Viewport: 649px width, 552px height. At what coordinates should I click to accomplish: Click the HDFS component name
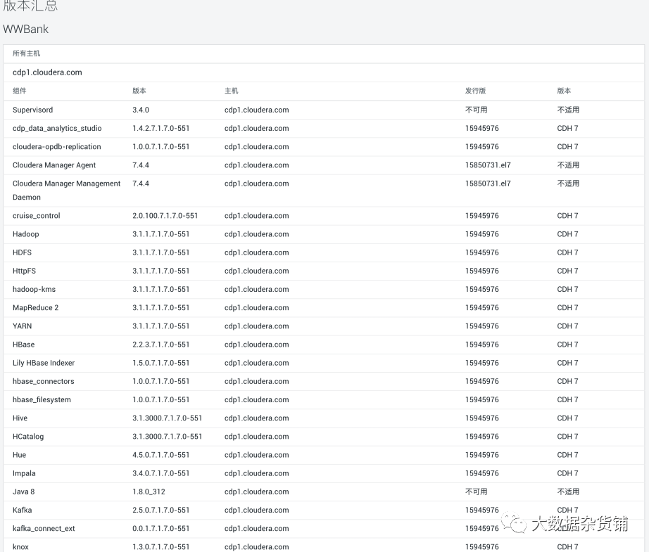22,252
